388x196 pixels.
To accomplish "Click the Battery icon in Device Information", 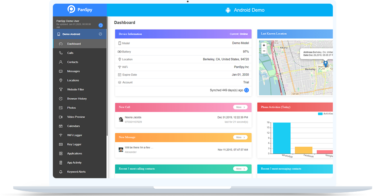I will 120,52.
